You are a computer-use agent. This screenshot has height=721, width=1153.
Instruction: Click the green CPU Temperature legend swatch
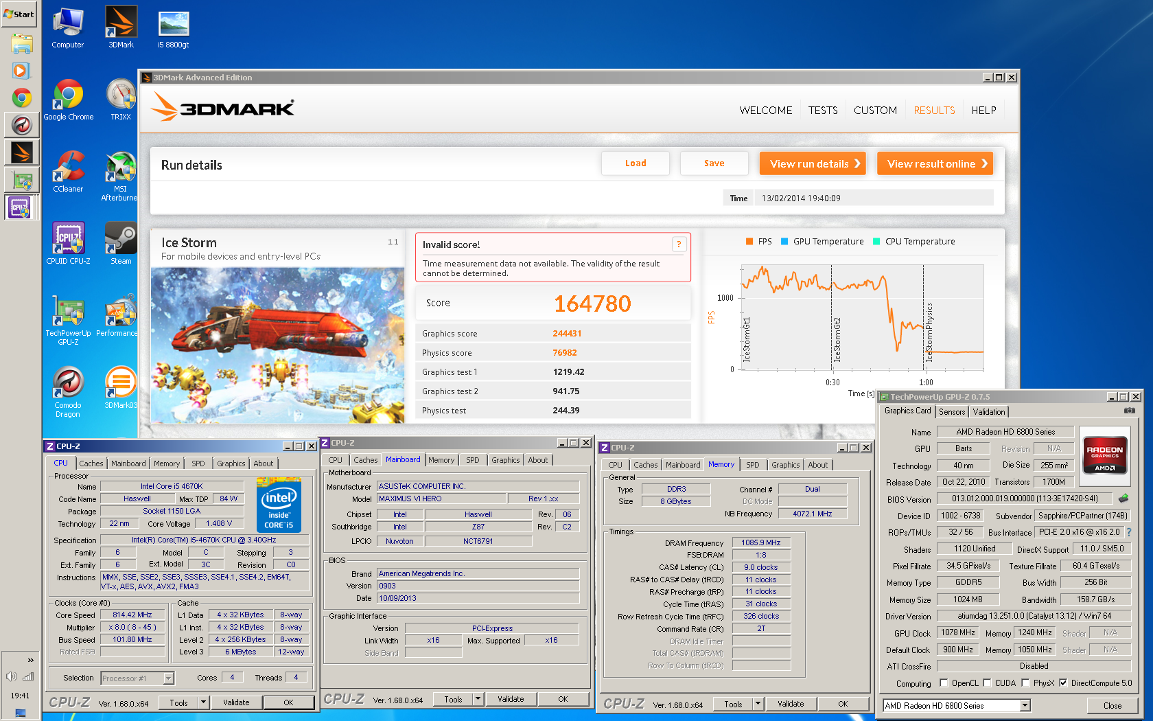pos(876,241)
